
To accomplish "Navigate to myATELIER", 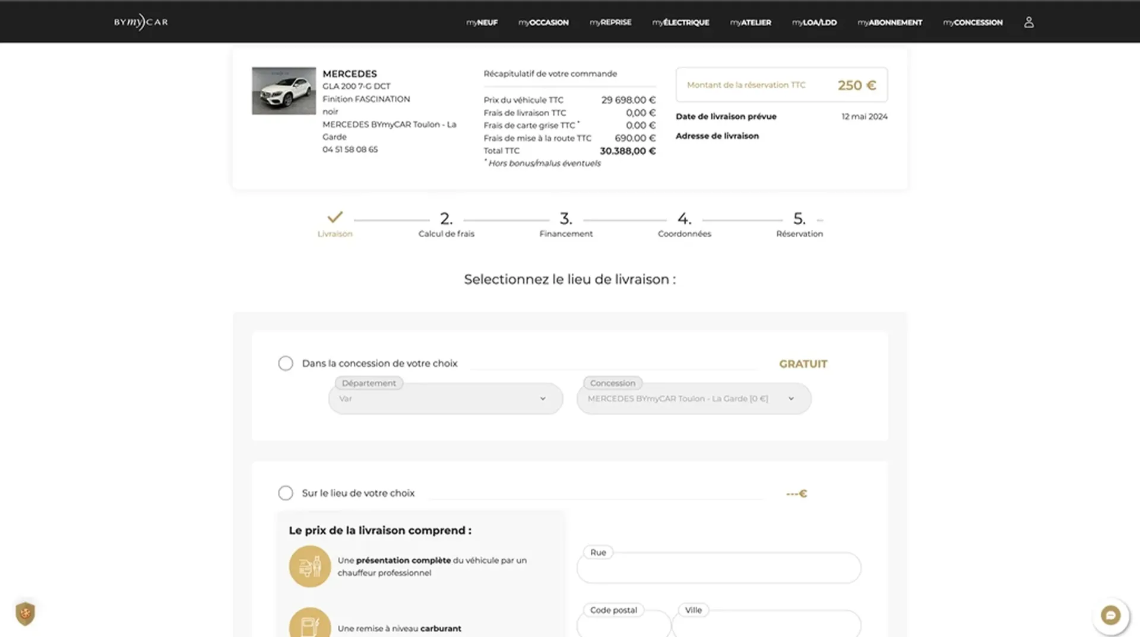I will (x=750, y=23).
